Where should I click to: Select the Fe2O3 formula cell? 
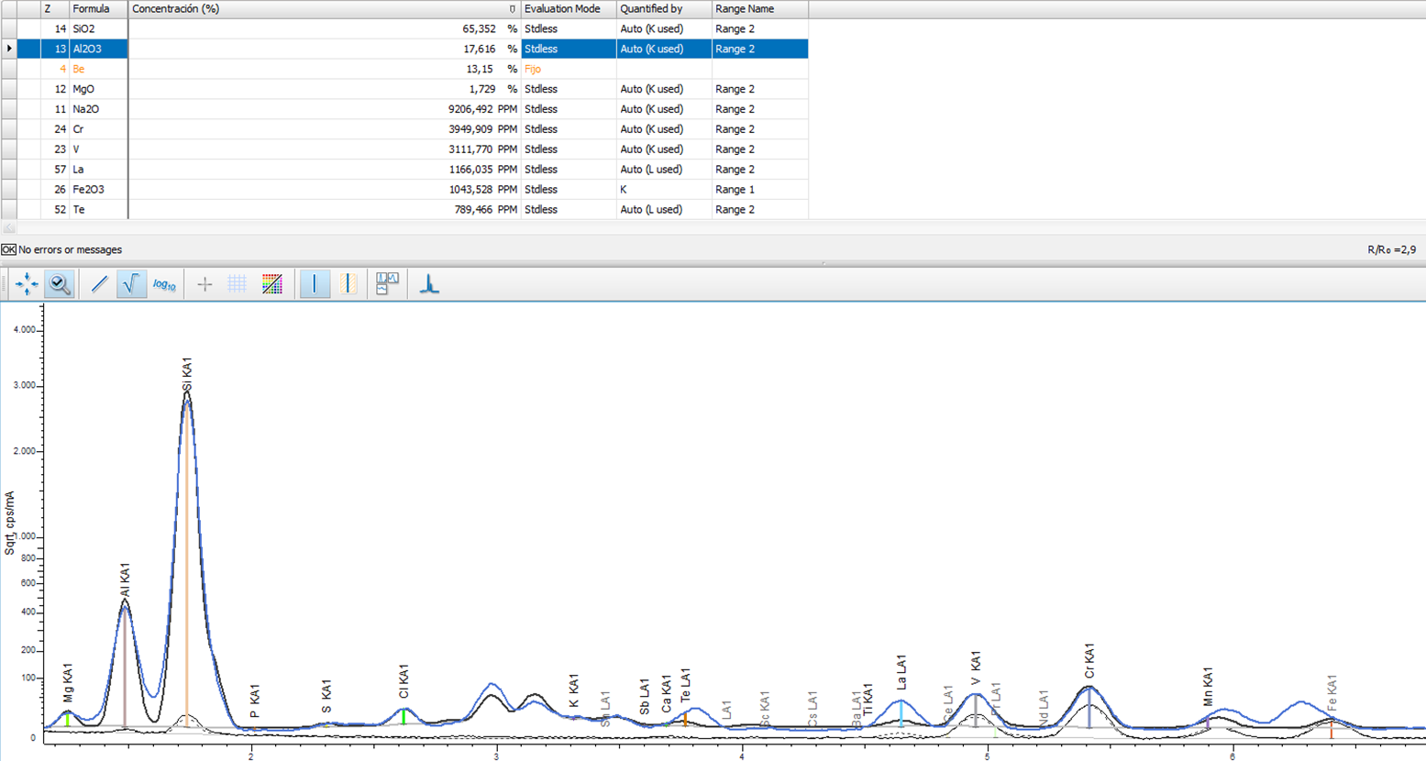tap(98, 190)
